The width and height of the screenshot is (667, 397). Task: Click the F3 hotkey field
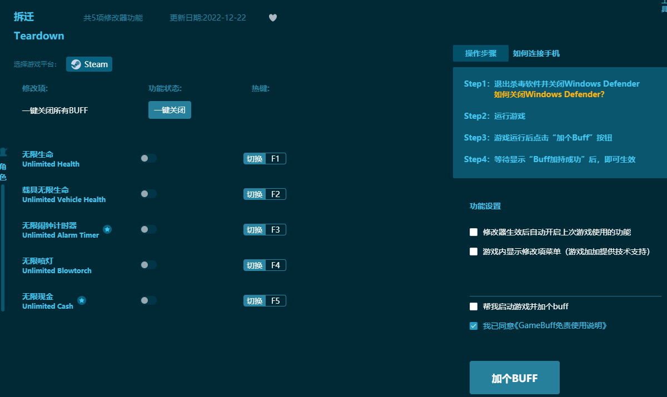click(x=276, y=230)
